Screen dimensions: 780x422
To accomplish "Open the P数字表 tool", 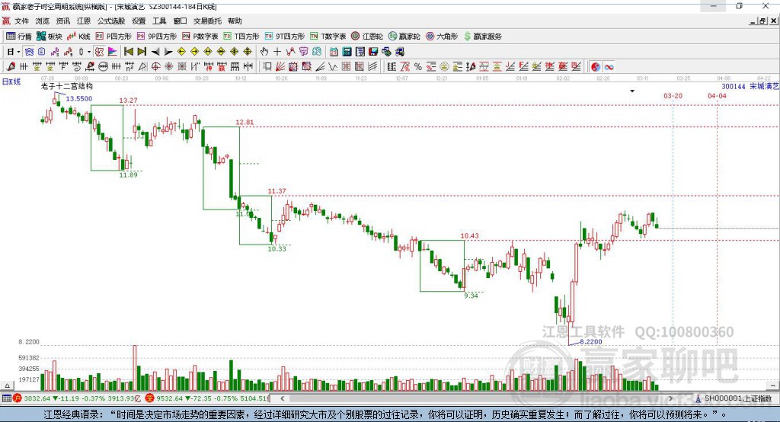I will (200, 37).
